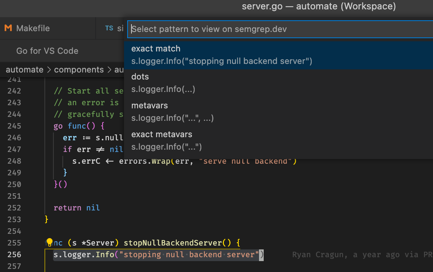This screenshot has width=433, height=272.
Task: Click 'Go for VS Code' label
Action: coord(47,51)
